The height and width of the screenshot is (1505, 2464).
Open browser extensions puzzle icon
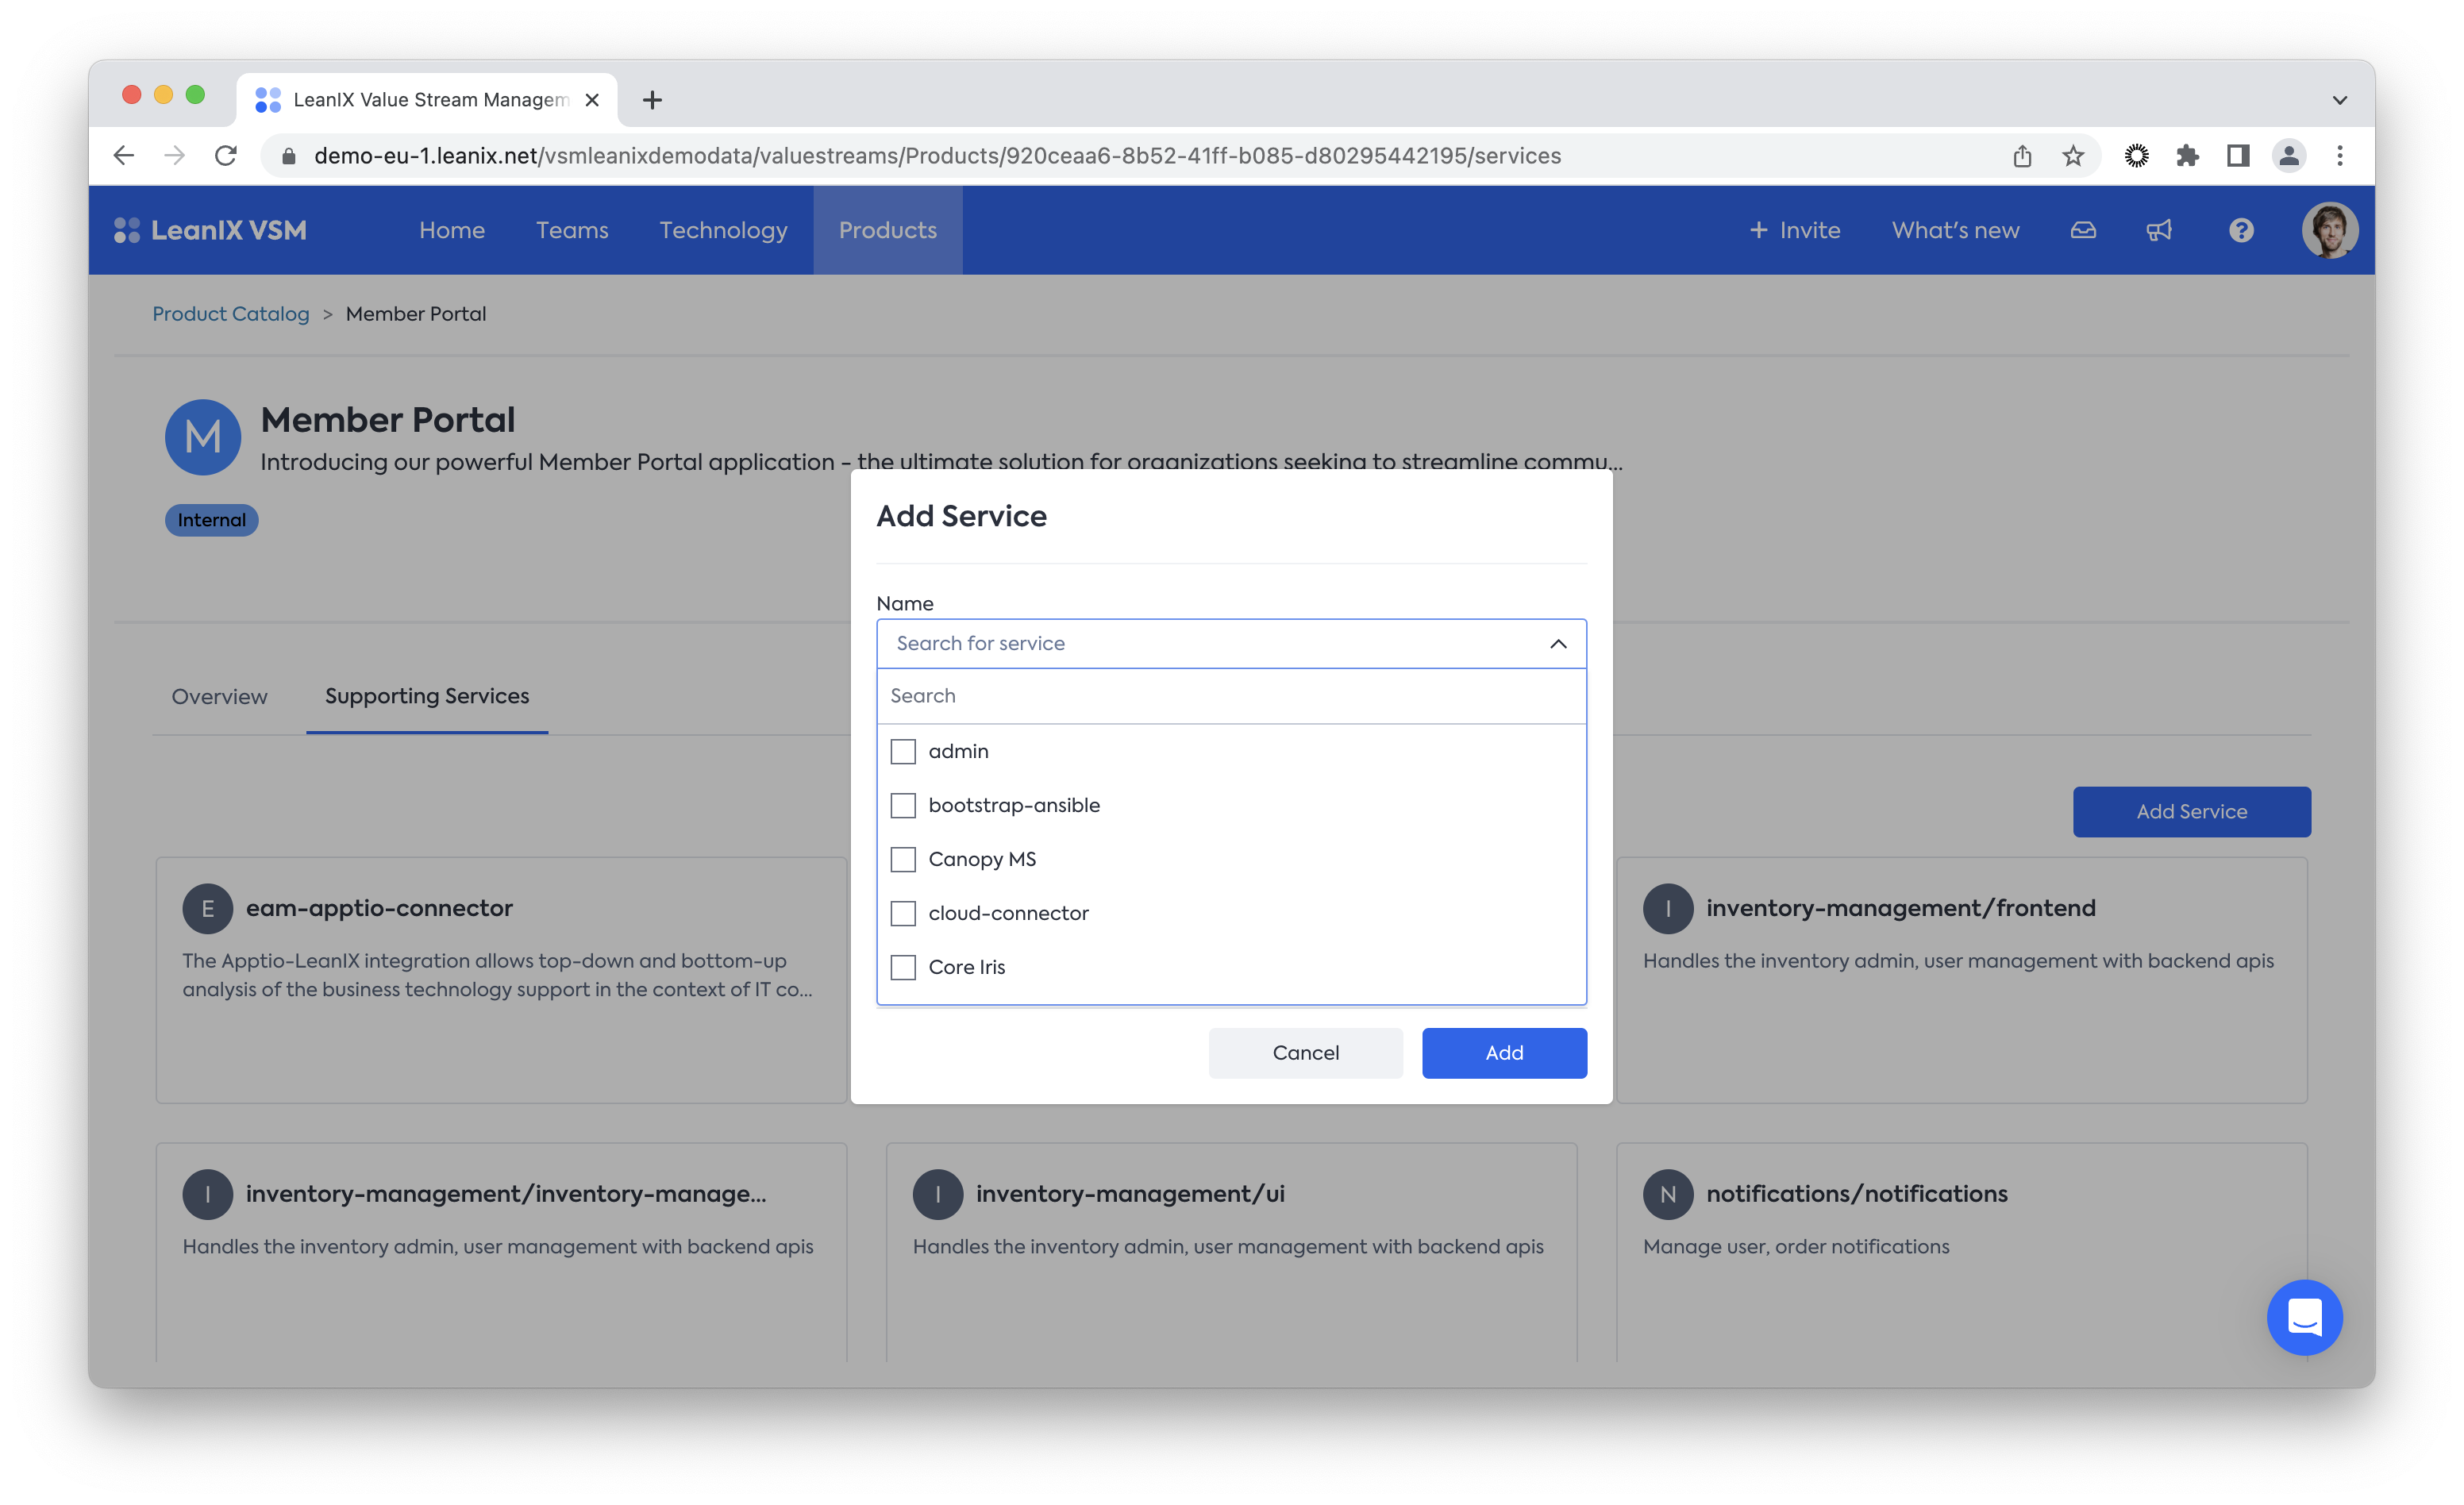(2187, 156)
